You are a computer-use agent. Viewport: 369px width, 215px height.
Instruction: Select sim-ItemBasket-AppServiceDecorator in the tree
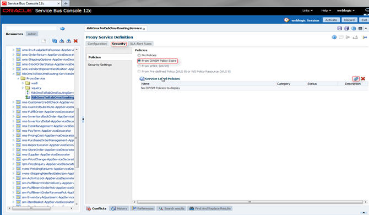tap(48, 202)
